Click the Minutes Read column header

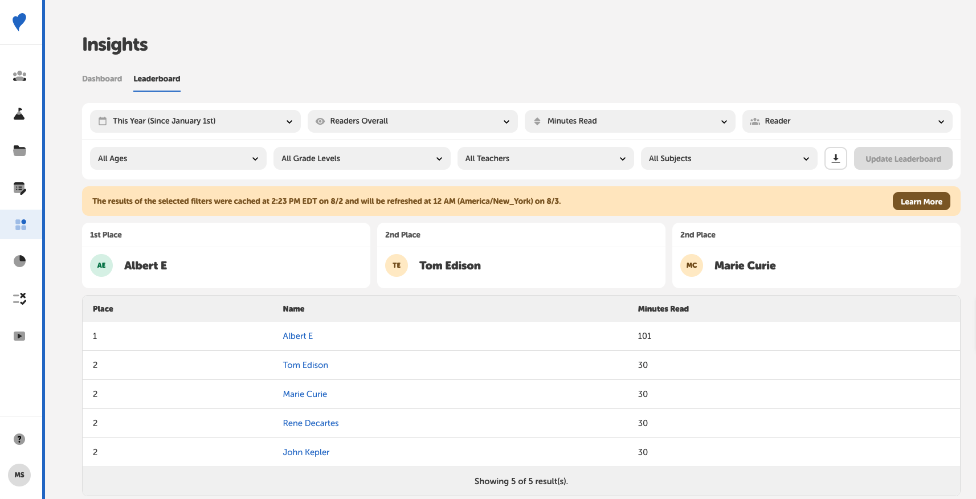(663, 309)
